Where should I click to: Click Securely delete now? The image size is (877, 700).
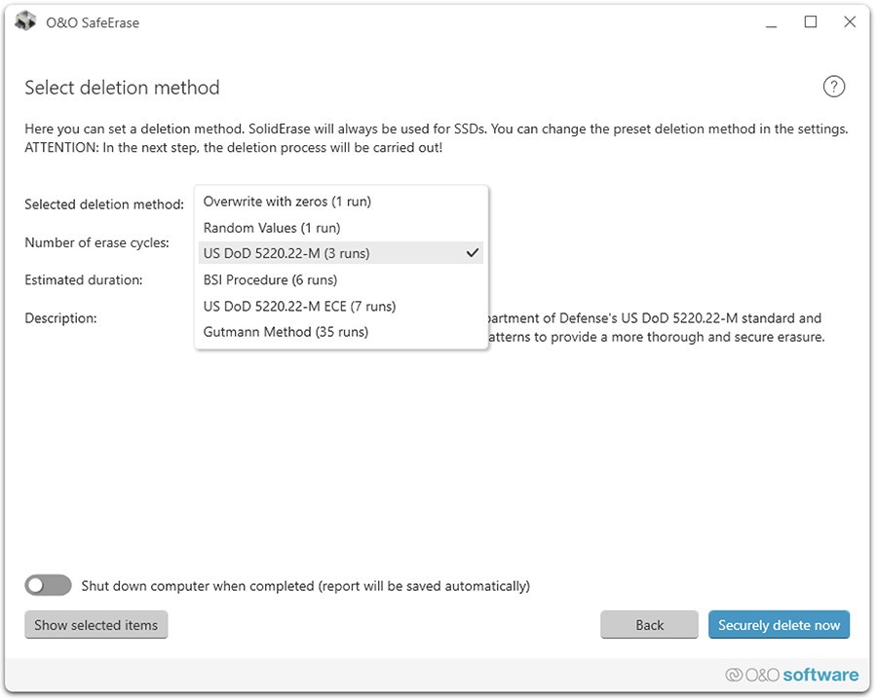pyautogui.click(x=779, y=625)
